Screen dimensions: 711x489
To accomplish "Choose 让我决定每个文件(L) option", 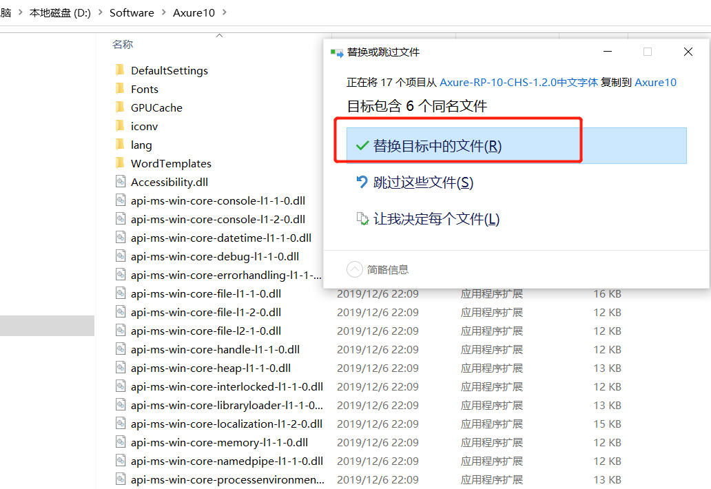I will (x=436, y=219).
